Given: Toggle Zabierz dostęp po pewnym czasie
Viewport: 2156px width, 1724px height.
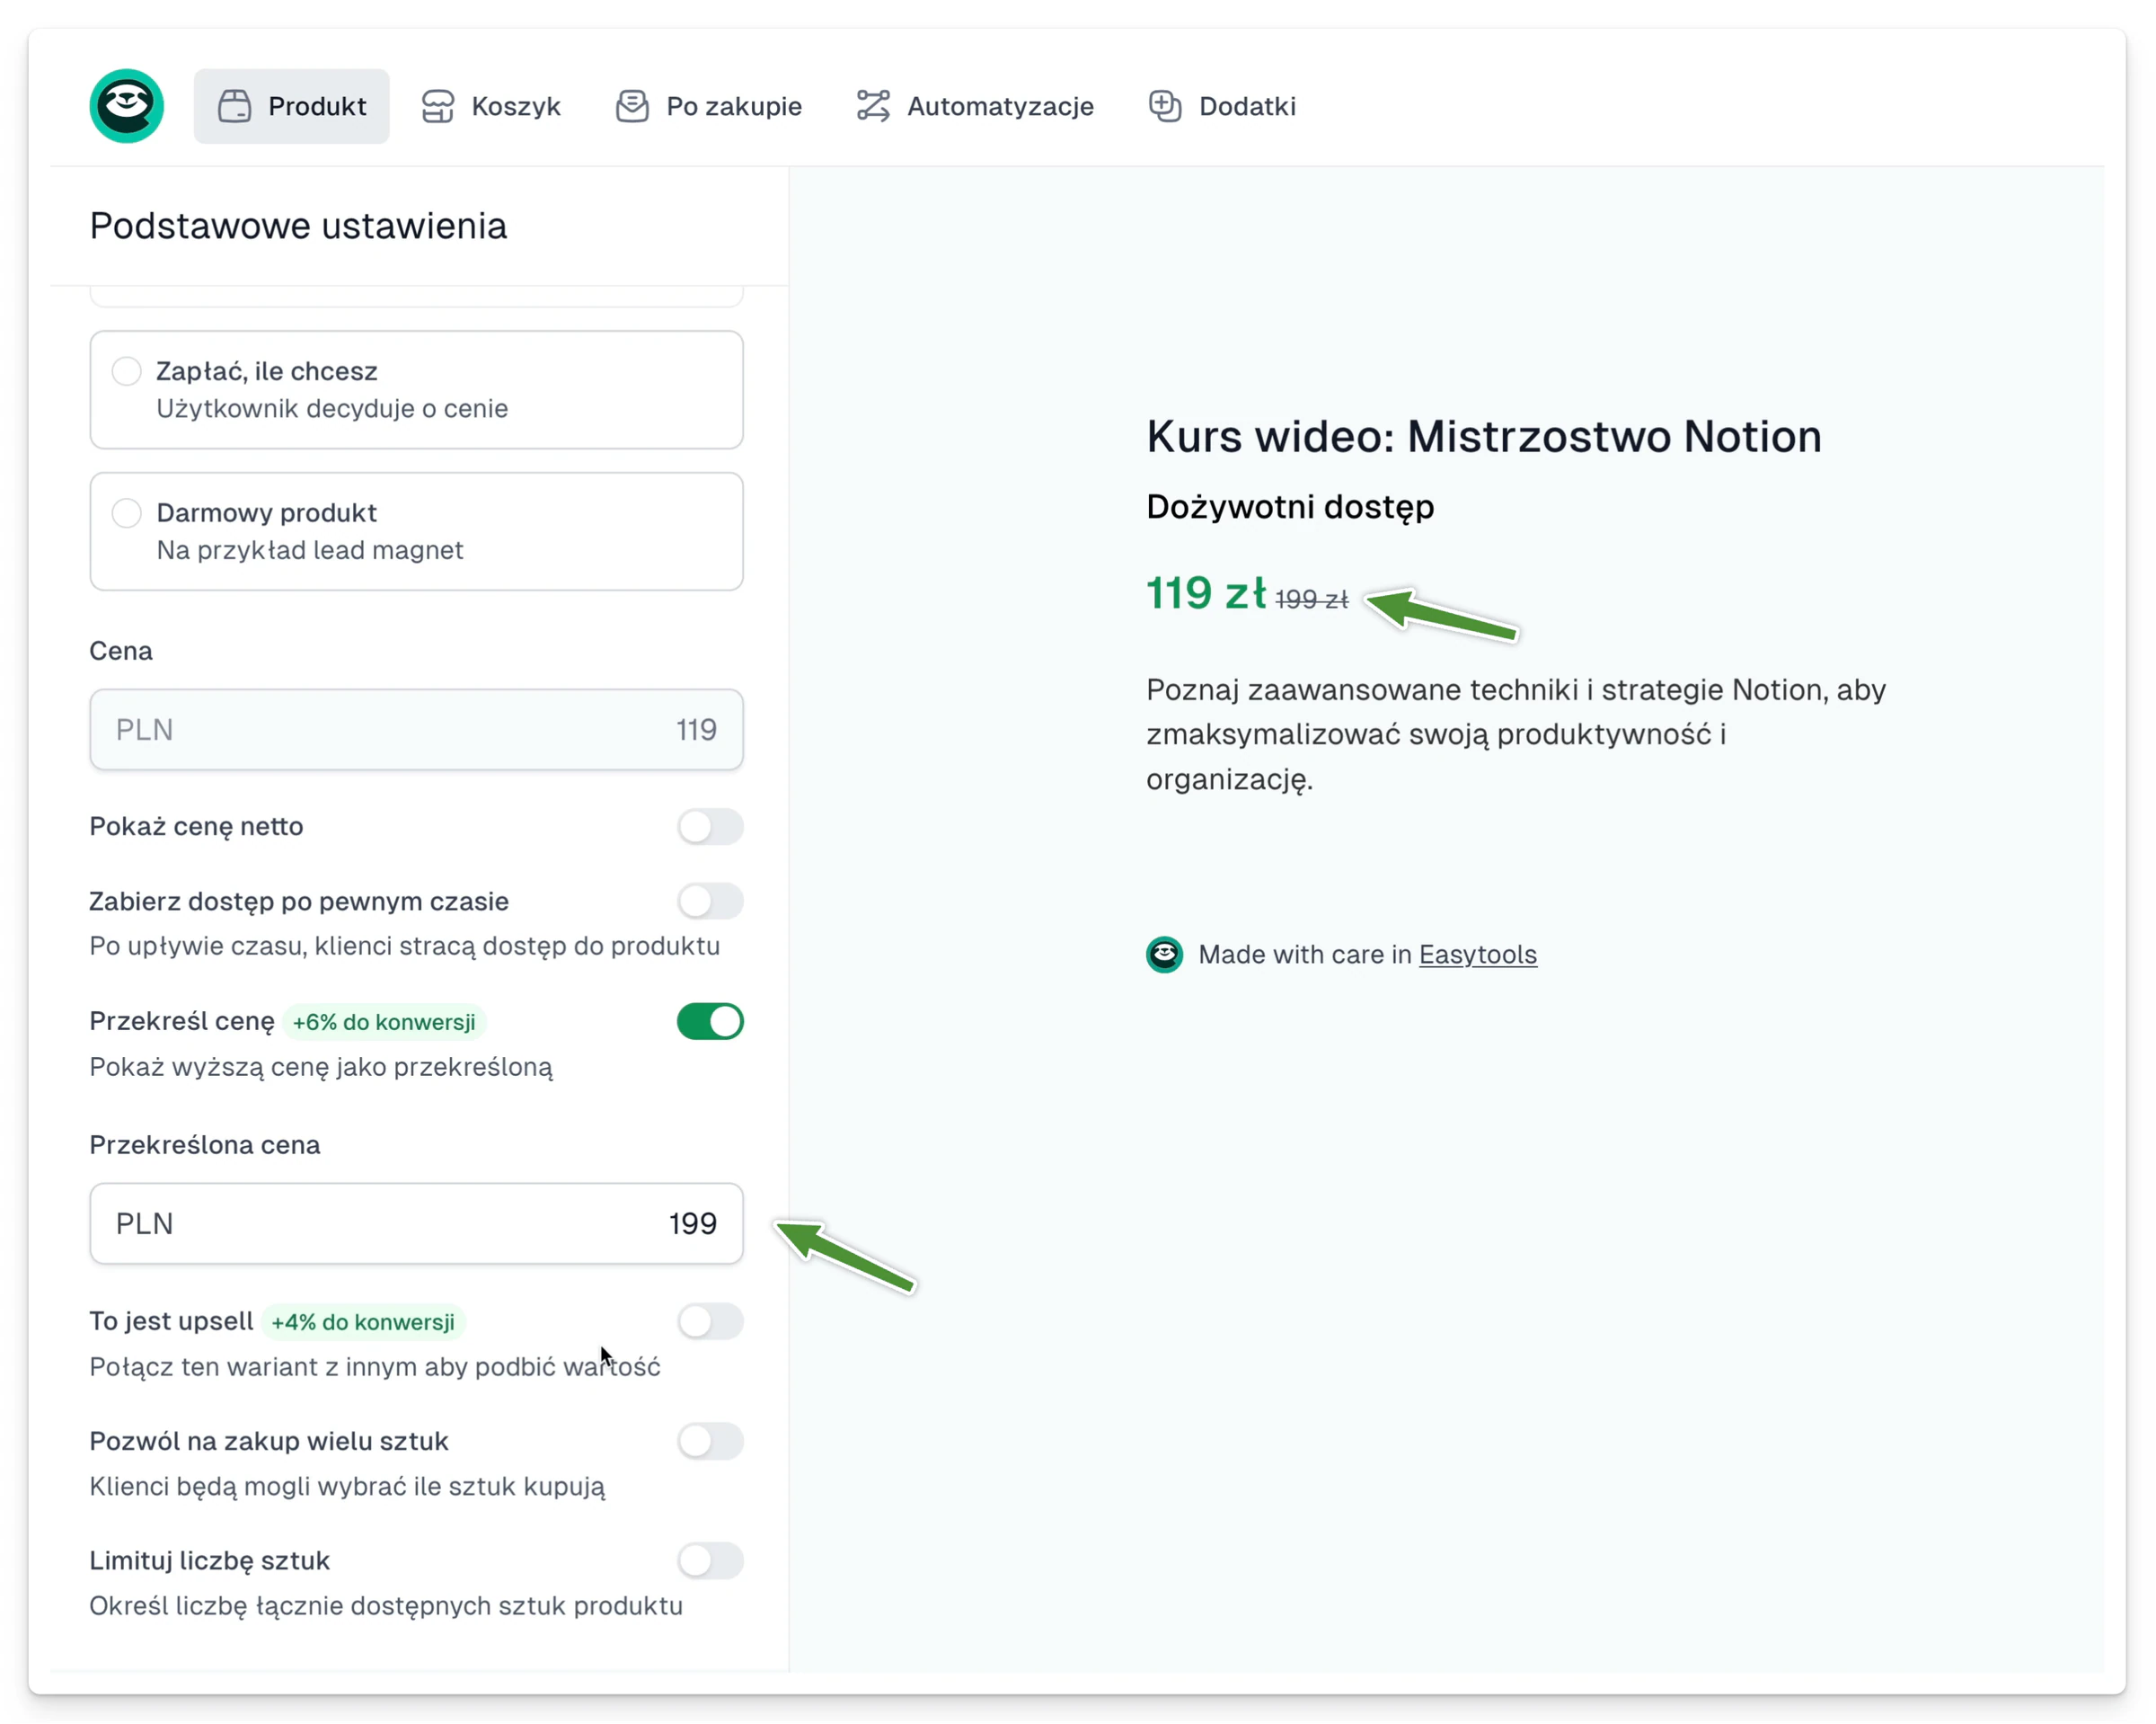Looking at the screenshot, I should click(x=710, y=902).
